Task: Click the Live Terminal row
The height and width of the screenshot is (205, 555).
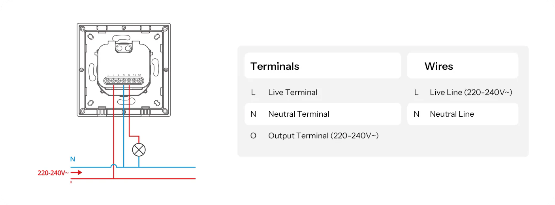Action: pyautogui.click(x=293, y=92)
